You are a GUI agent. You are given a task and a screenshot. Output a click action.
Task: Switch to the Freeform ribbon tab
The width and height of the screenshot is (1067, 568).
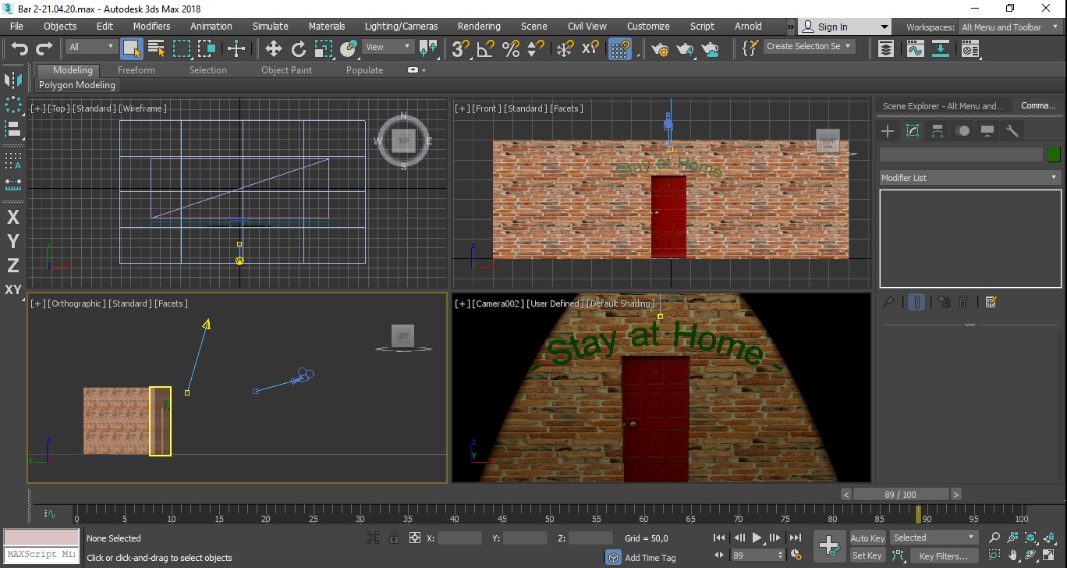click(x=136, y=70)
